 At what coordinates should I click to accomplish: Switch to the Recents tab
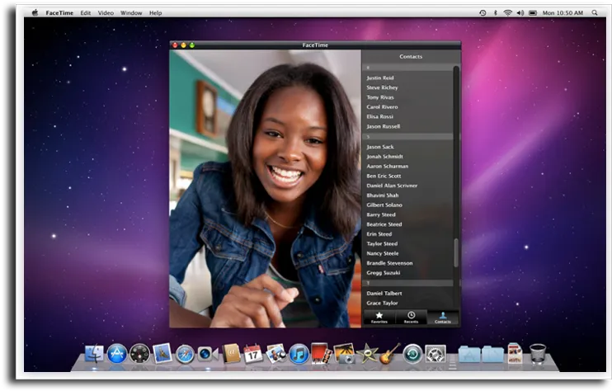(x=411, y=318)
